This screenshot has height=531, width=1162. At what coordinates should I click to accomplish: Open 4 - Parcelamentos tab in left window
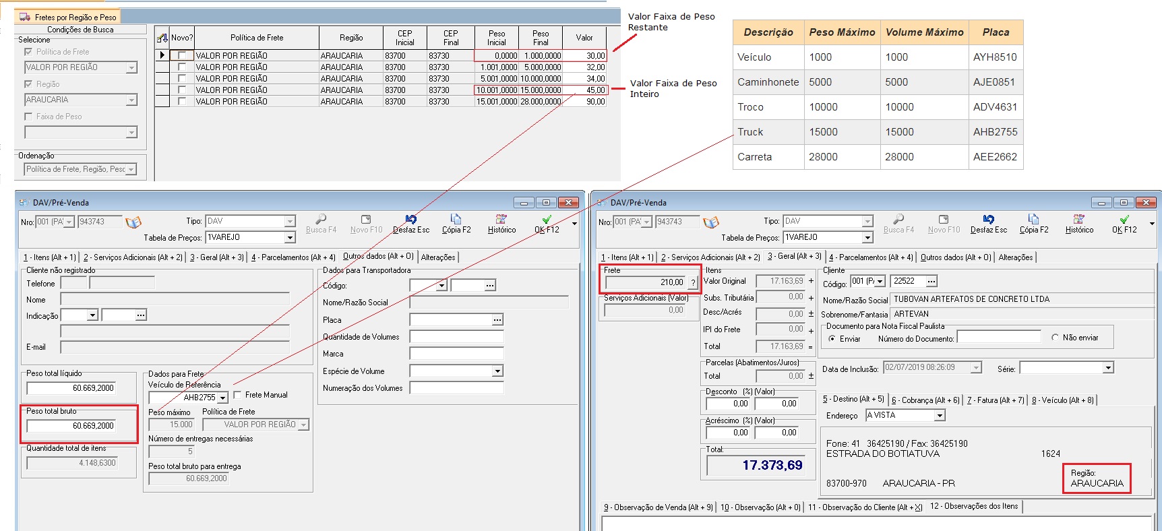pyautogui.click(x=293, y=257)
